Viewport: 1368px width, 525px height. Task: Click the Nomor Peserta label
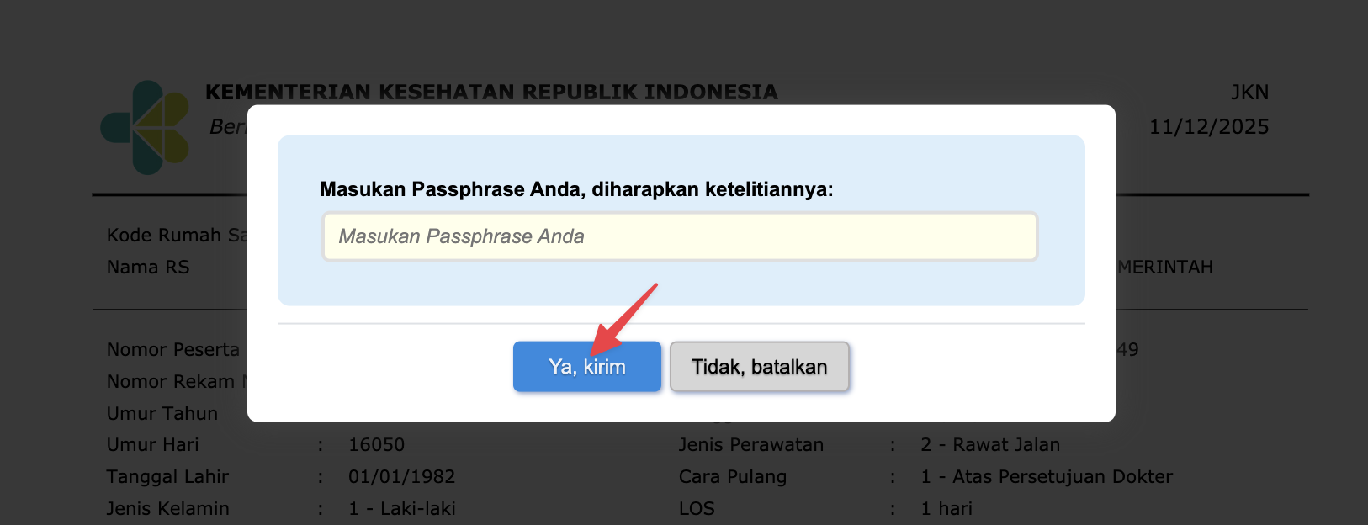pyautogui.click(x=173, y=350)
